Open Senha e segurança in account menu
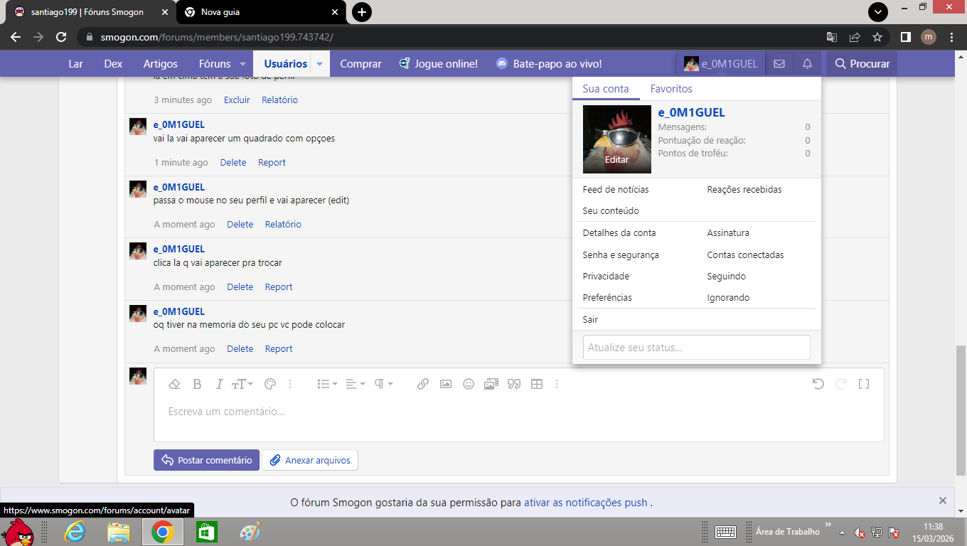Image resolution: width=967 pixels, height=546 pixels. pos(621,255)
